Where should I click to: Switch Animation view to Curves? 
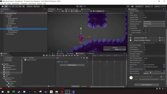tap(84, 86)
